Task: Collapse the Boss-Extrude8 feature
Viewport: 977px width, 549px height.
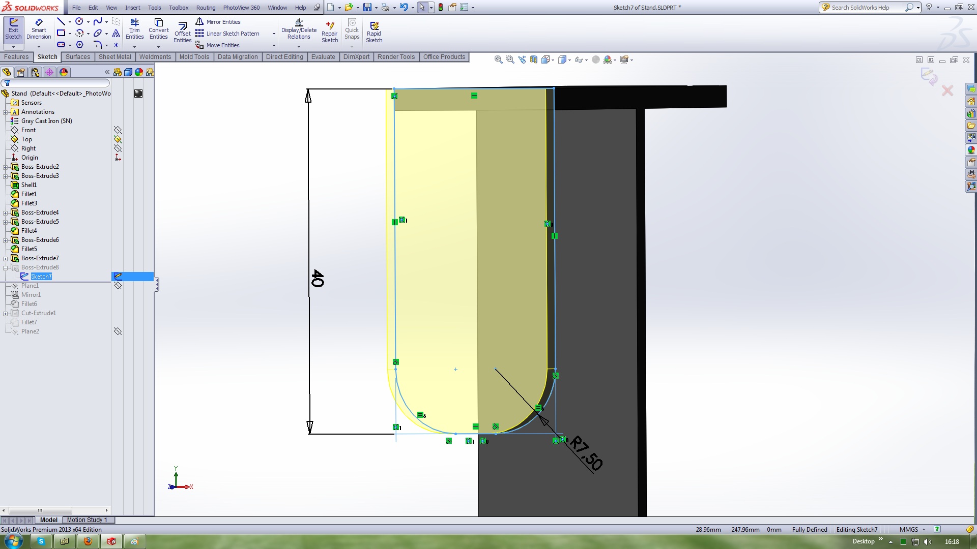Action: click(x=6, y=267)
